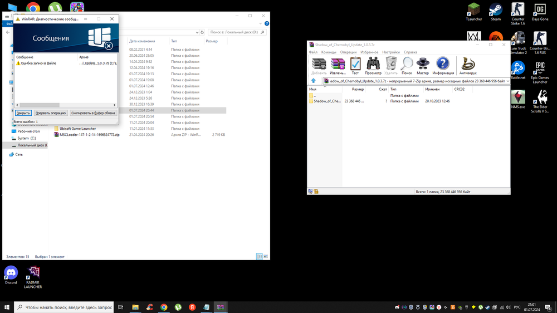Click Copy to clipboard (Скопировать в буфер обмена)
The height and width of the screenshot is (313, 557).
[93, 113]
